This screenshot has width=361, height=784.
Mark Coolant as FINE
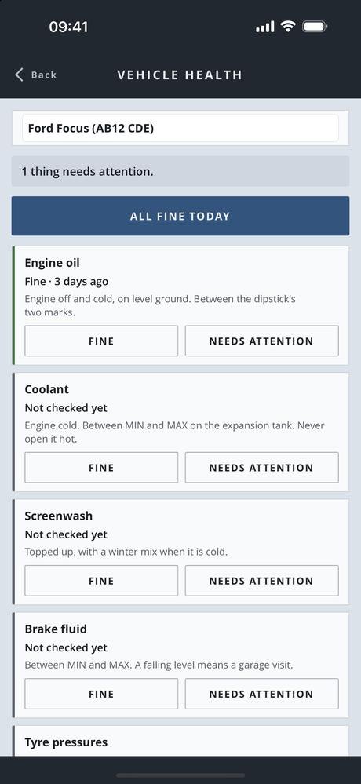(101, 468)
